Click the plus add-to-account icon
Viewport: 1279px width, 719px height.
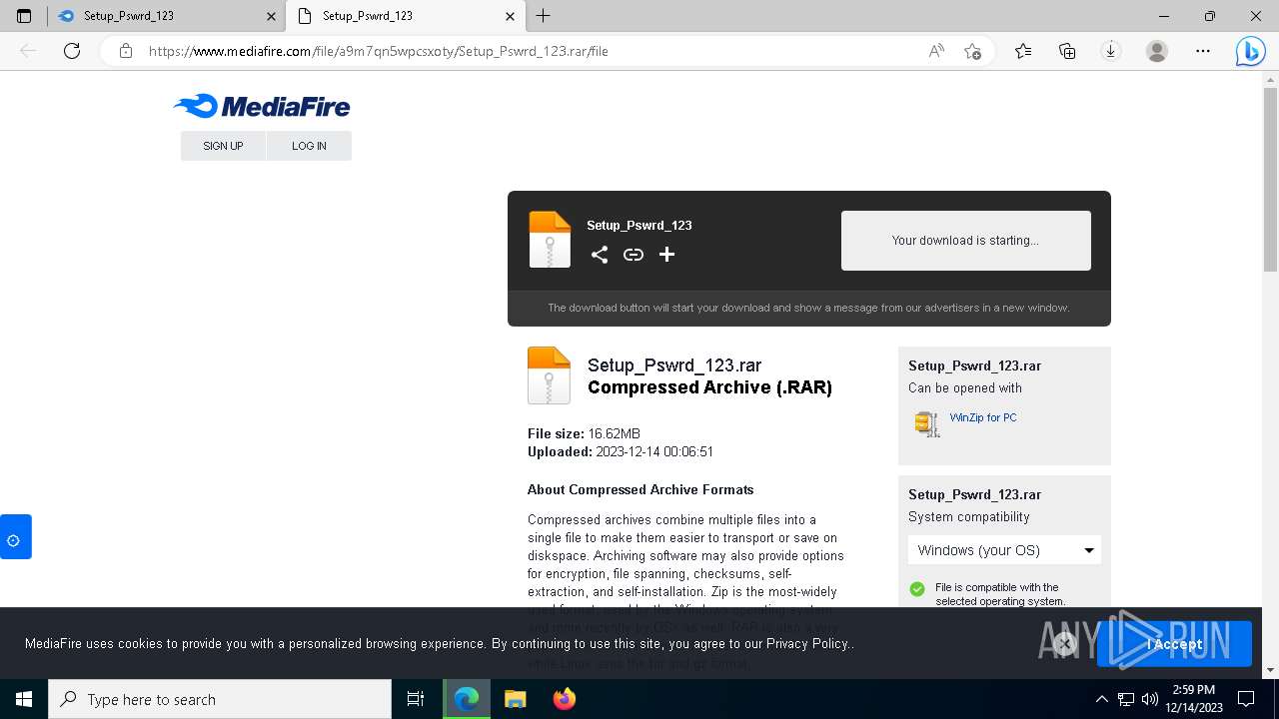667,255
